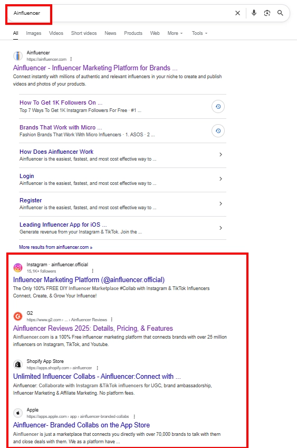Open the Register sitelink

tap(31, 200)
